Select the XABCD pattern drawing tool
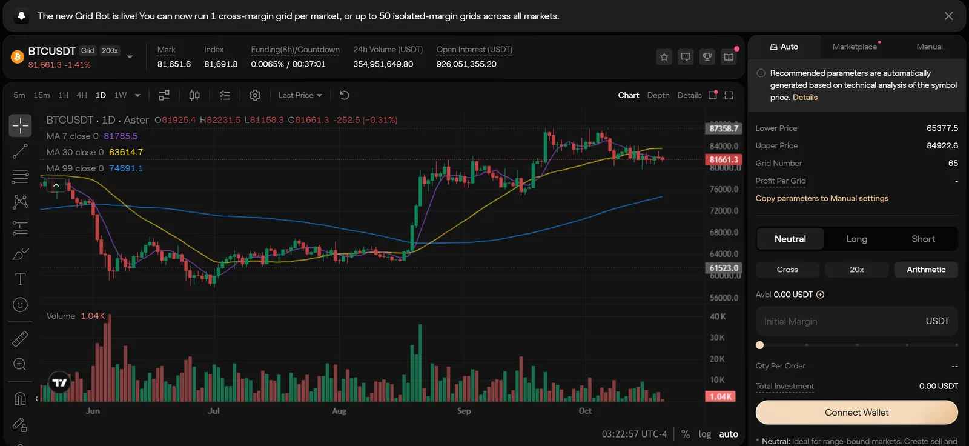969x446 pixels. click(21, 202)
